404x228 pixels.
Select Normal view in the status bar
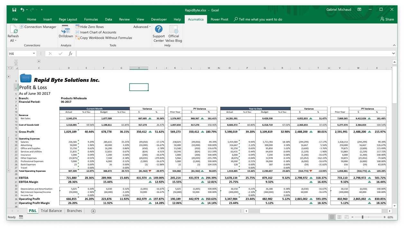click(x=332, y=217)
